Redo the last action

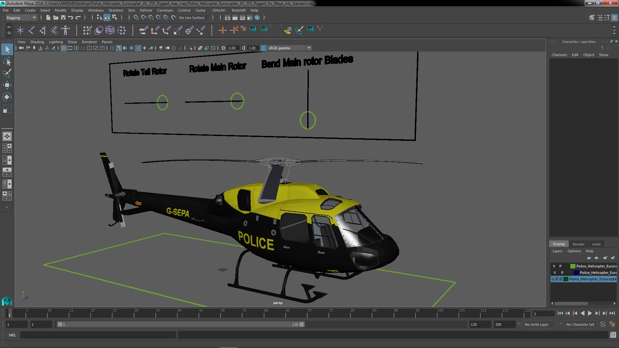(x=78, y=18)
